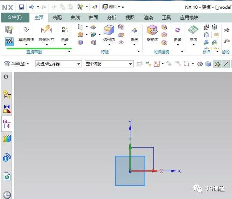This screenshot has width=232, height=199.
Task: Toggle the diagonal line snap option
Action: [226, 64]
